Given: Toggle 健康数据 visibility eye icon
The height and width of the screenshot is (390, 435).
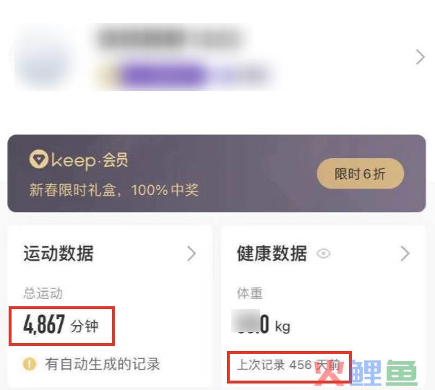Looking at the screenshot, I should coord(324,253).
